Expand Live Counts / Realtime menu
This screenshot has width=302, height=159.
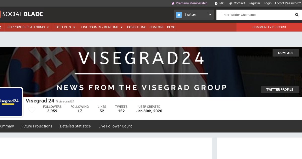pyautogui.click(x=102, y=27)
